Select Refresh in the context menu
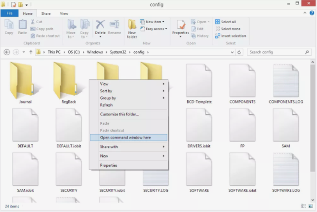This screenshot has width=317, height=212. [x=128, y=105]
